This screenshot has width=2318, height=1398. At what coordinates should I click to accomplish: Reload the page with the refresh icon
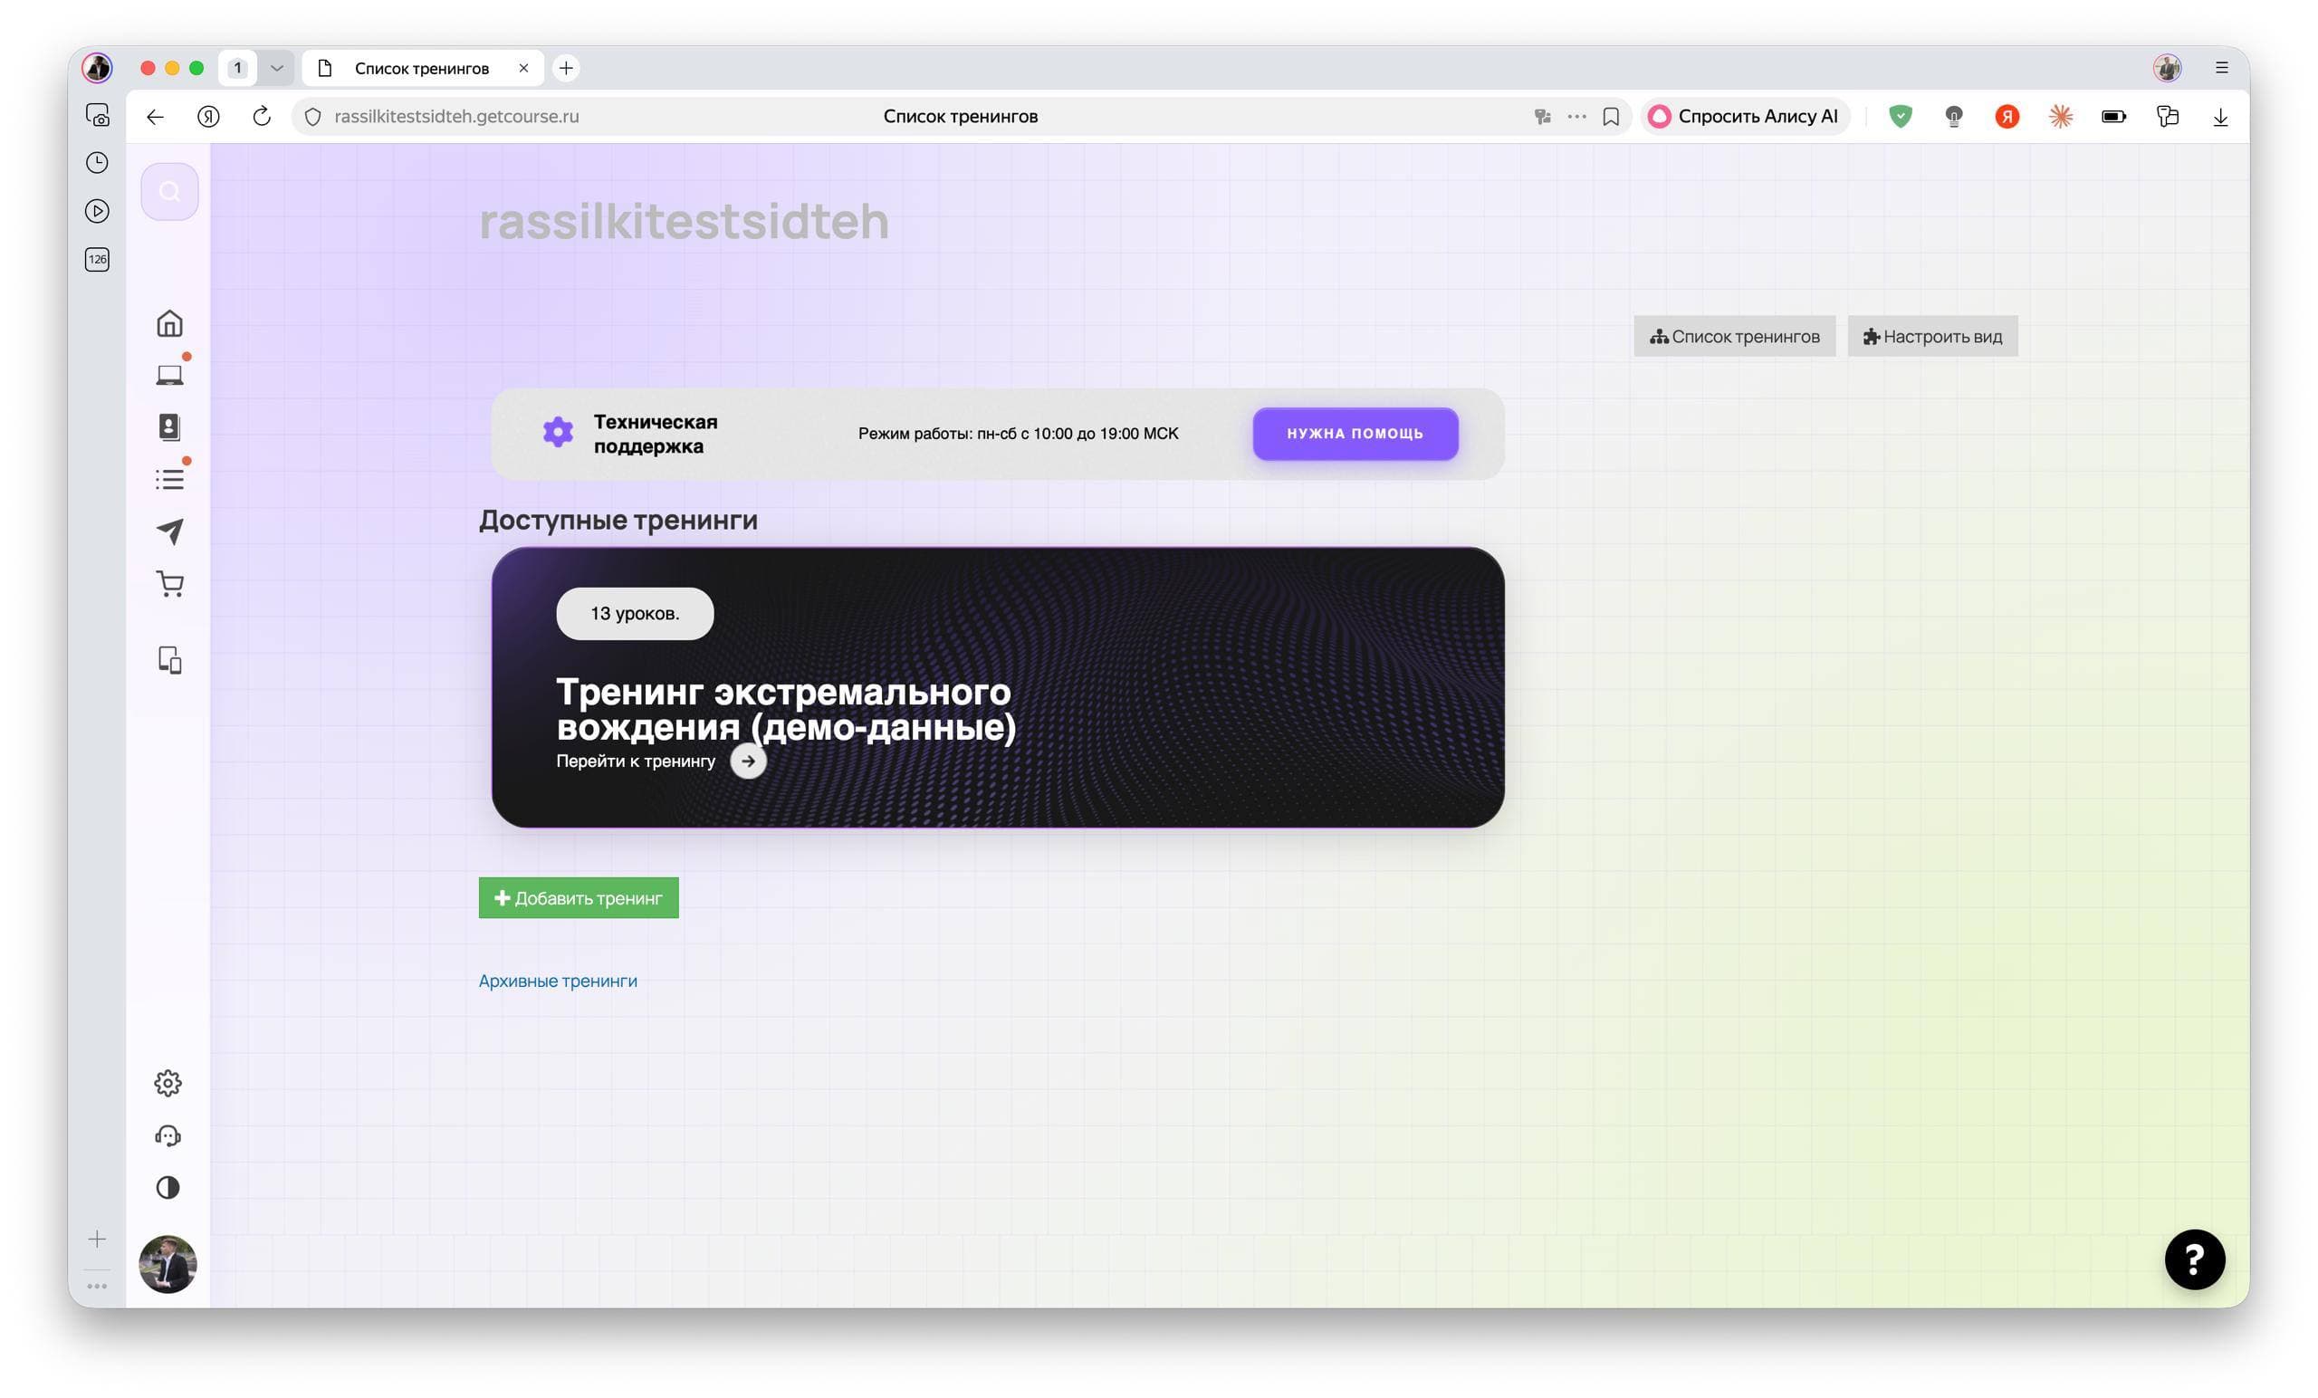[x=262, y=117]
